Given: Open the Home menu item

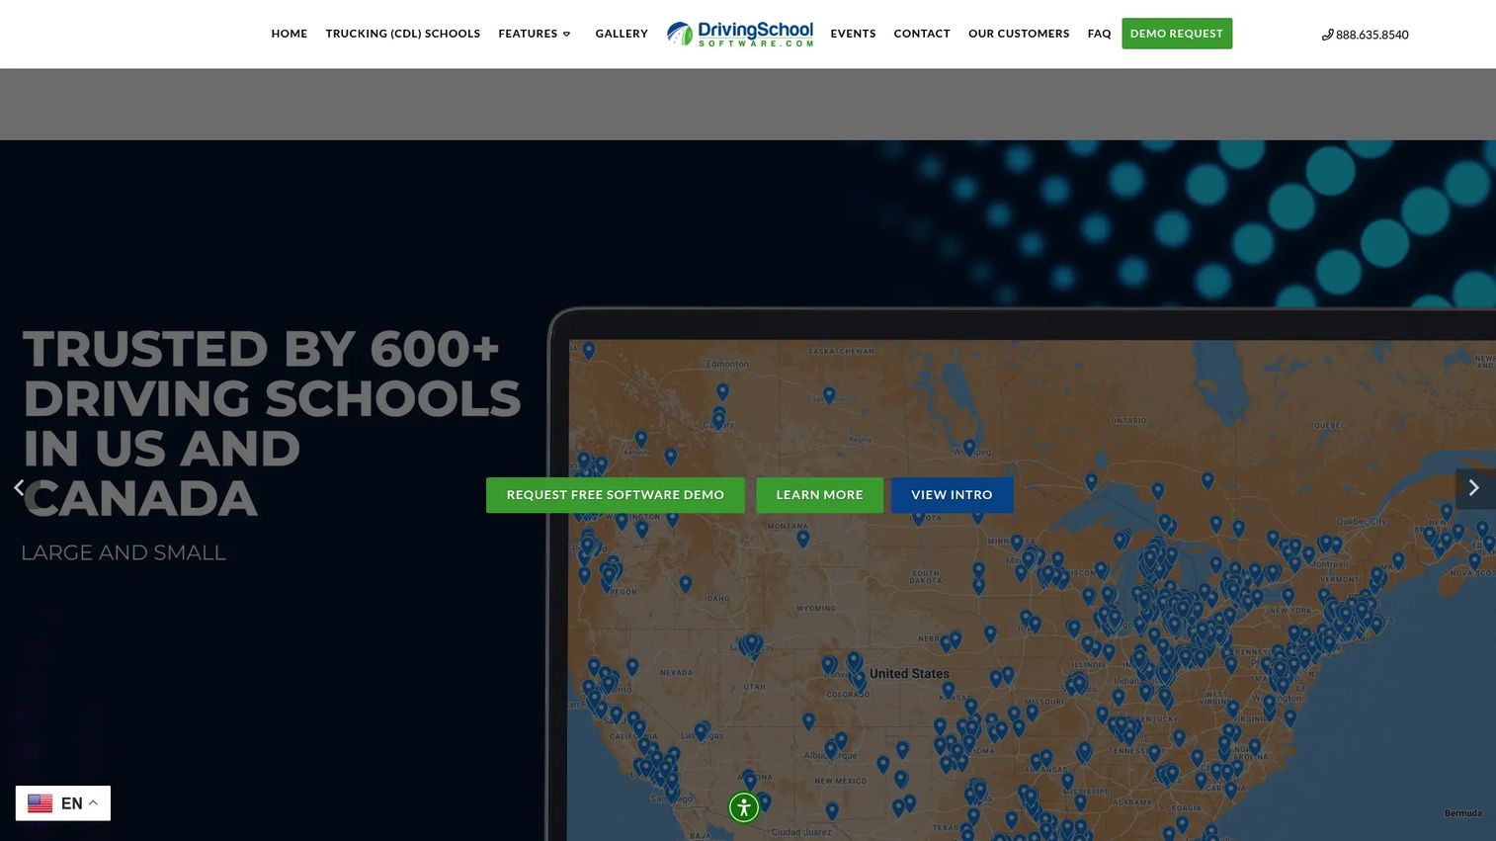Looking at the screenshot, I should [290, 34].
